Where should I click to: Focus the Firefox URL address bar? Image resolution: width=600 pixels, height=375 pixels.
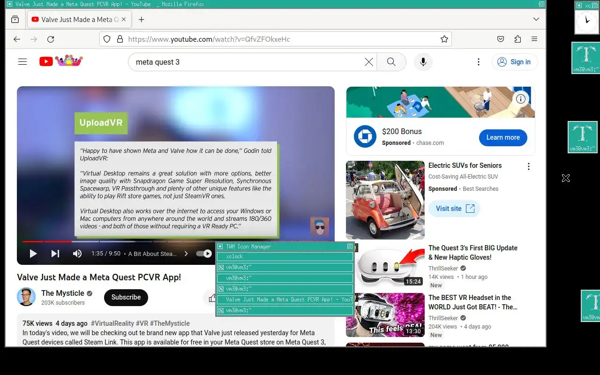coord(276,39)
